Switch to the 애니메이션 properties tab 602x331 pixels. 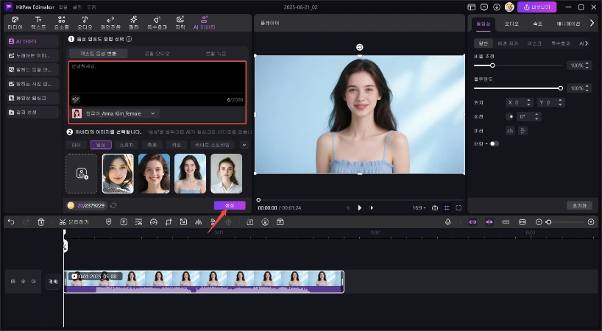click(568, 24)
